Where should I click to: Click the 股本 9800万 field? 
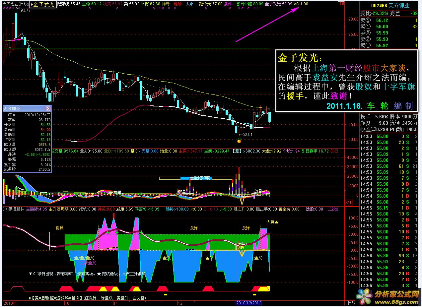[404, 117]
